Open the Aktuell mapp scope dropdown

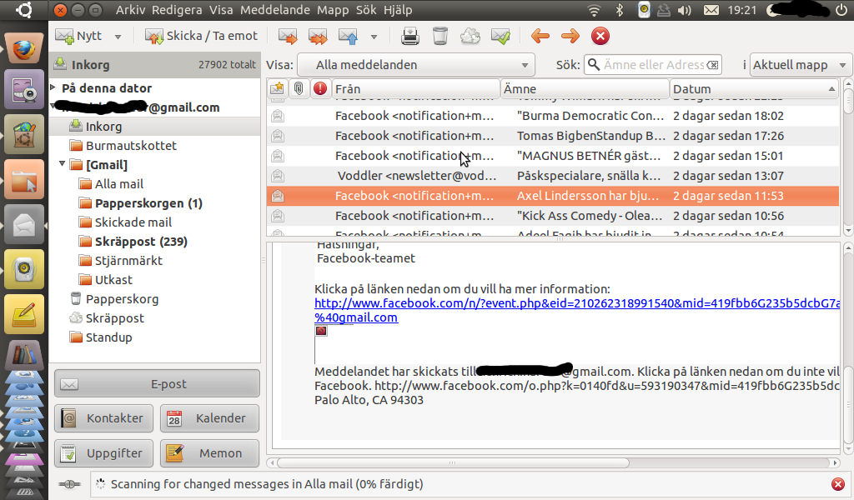coord(801,65)
